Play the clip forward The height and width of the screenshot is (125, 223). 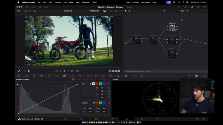pos(68,71)
